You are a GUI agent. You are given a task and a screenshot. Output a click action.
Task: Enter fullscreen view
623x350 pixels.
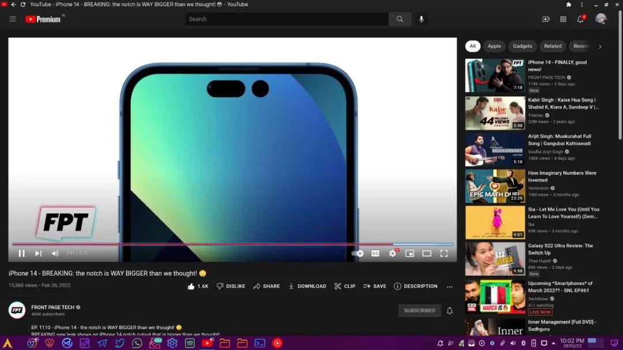[444, 253]
